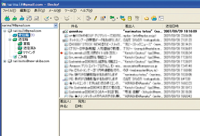
Task: Click the grey X delete toolbar icon
Action: click(x=79, y=19)
